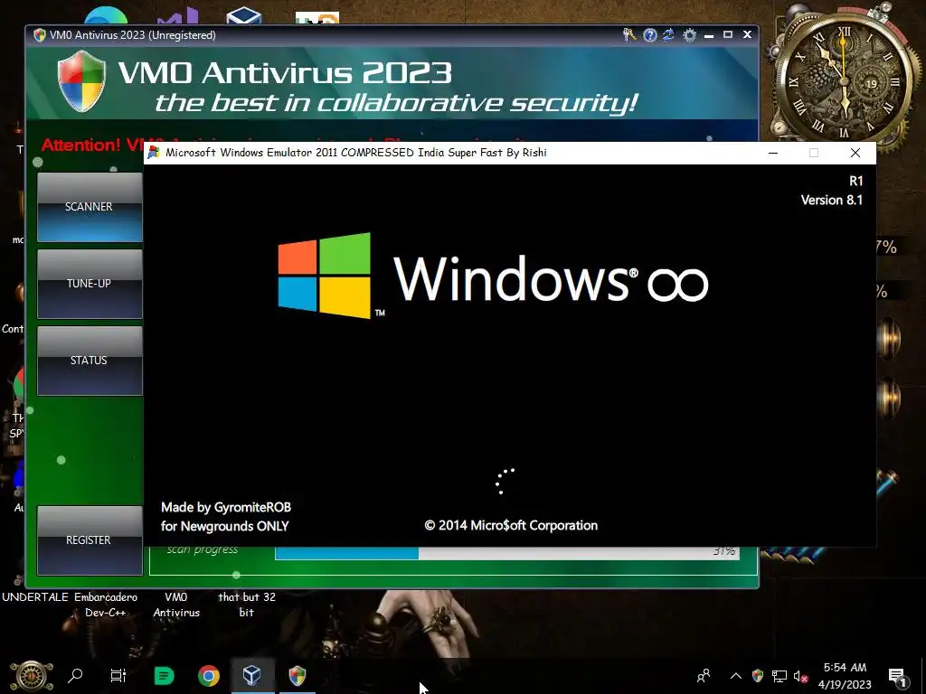
Task: Open the green chat app on taskbar
Action: tap(164, 675)
